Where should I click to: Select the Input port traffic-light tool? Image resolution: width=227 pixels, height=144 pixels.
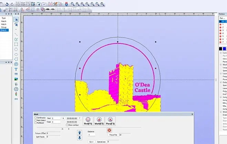tap(16, 94)
